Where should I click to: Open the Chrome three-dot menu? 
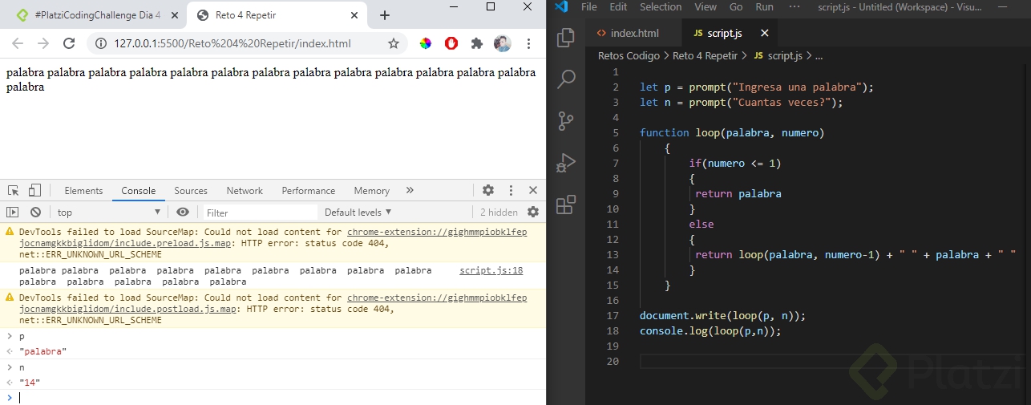pos(528,43)
